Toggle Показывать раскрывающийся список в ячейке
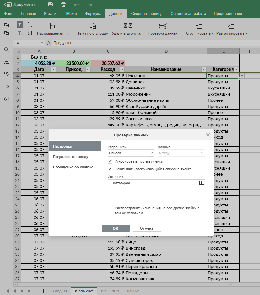 click(110, 169)
